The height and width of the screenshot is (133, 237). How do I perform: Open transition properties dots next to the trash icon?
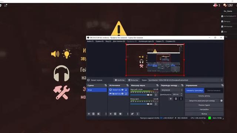(x=181, y=99)
